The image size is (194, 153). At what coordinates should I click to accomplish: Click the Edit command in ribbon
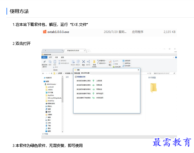coord(115,64)
